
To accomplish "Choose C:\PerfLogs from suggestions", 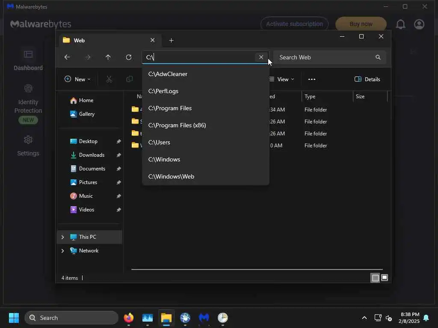I will tap(206, 91).
